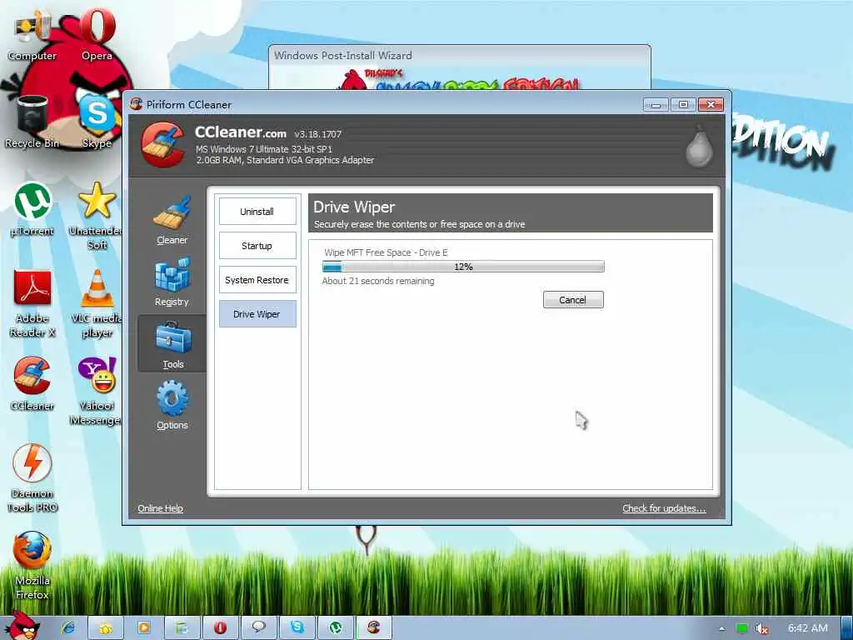Open VLC media player shortcut
853x640 pixels.
(x=97, y=303)
